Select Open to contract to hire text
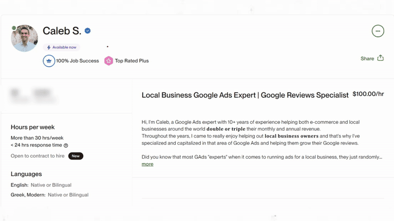 click(x=37, y=156)
